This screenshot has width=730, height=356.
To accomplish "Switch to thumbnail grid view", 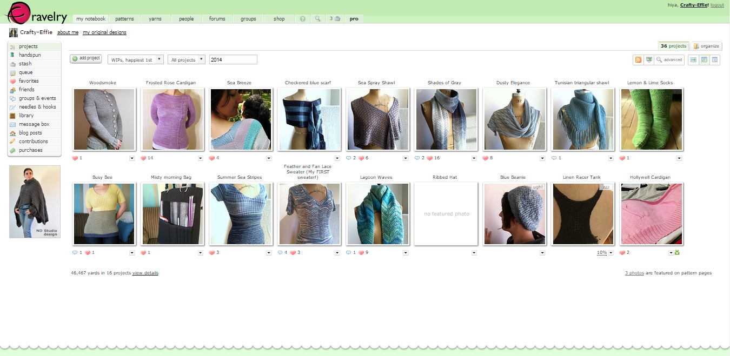I will pos(704,60).
